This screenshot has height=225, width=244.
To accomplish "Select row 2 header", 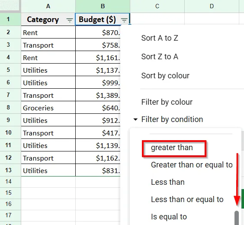I will [x=10, y=32].
